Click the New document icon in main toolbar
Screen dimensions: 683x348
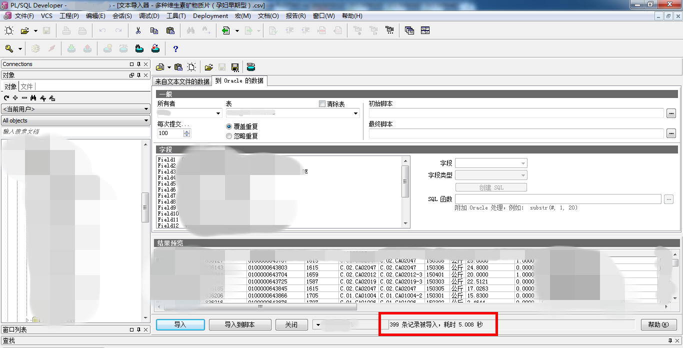pos(9,30)
